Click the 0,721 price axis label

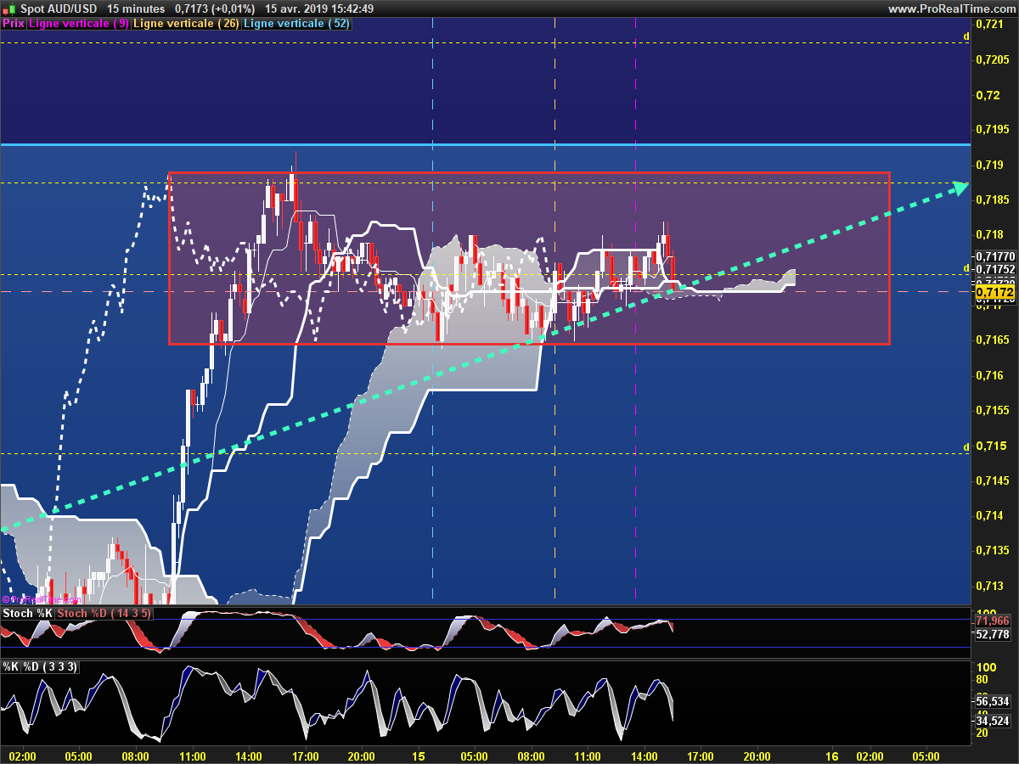[x=990, y=24]
